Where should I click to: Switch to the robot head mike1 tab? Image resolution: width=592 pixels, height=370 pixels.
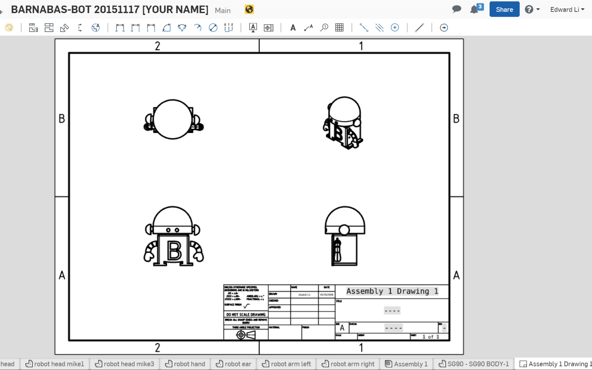click(55, 364)
